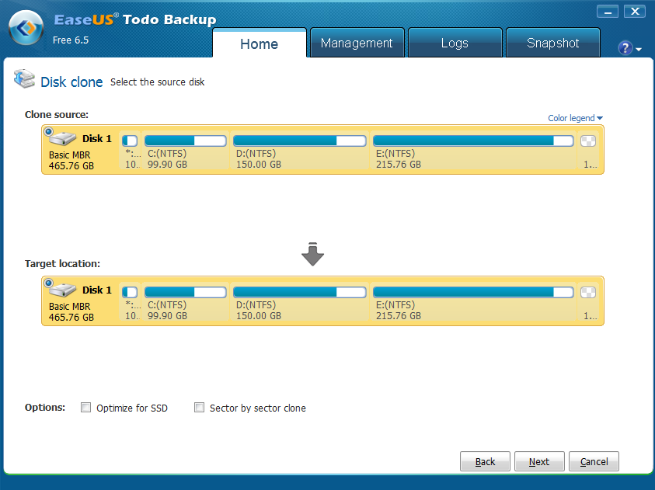The height and width of the screenshot is (490, 655).
Task: Click E:(NTFS) label in Clone source
Action: (x=395, y=154)
